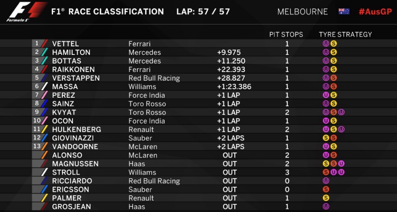Select the HAMILTON driver name
The height and width of the screenshot is (212, 397).
click(x=71, y=52)
